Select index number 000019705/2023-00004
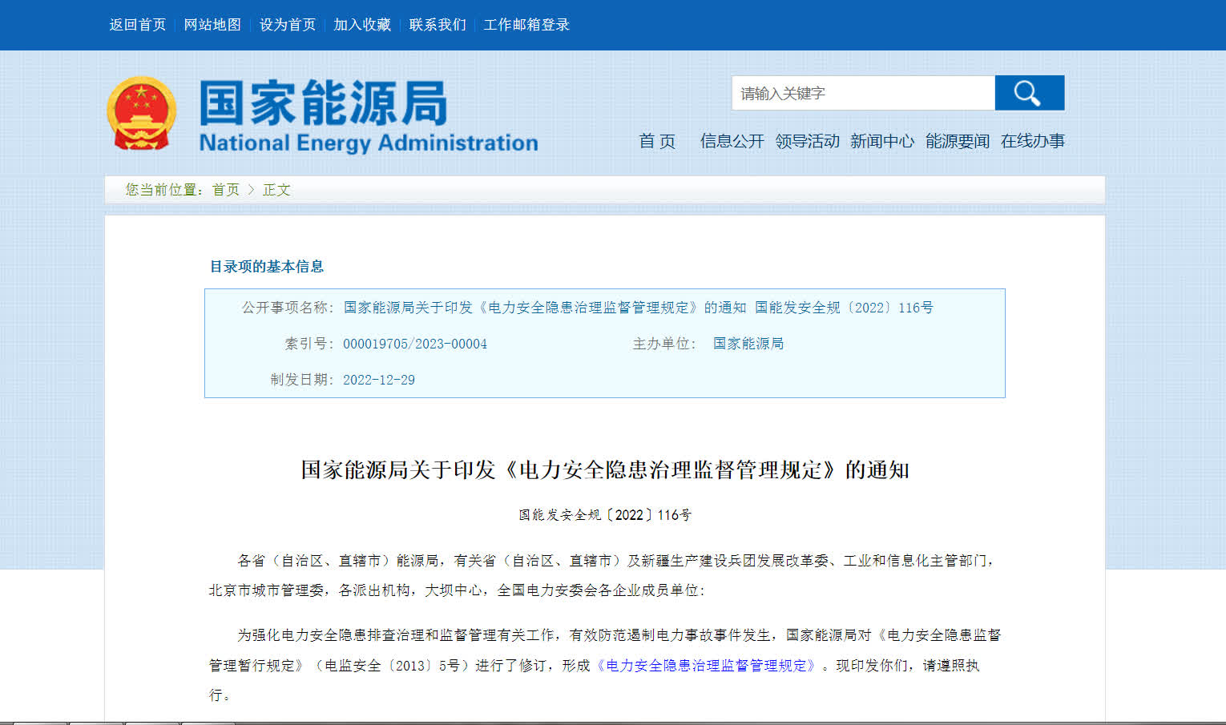This screenshot has width=1226, height=725. click(x=415, y=344)
